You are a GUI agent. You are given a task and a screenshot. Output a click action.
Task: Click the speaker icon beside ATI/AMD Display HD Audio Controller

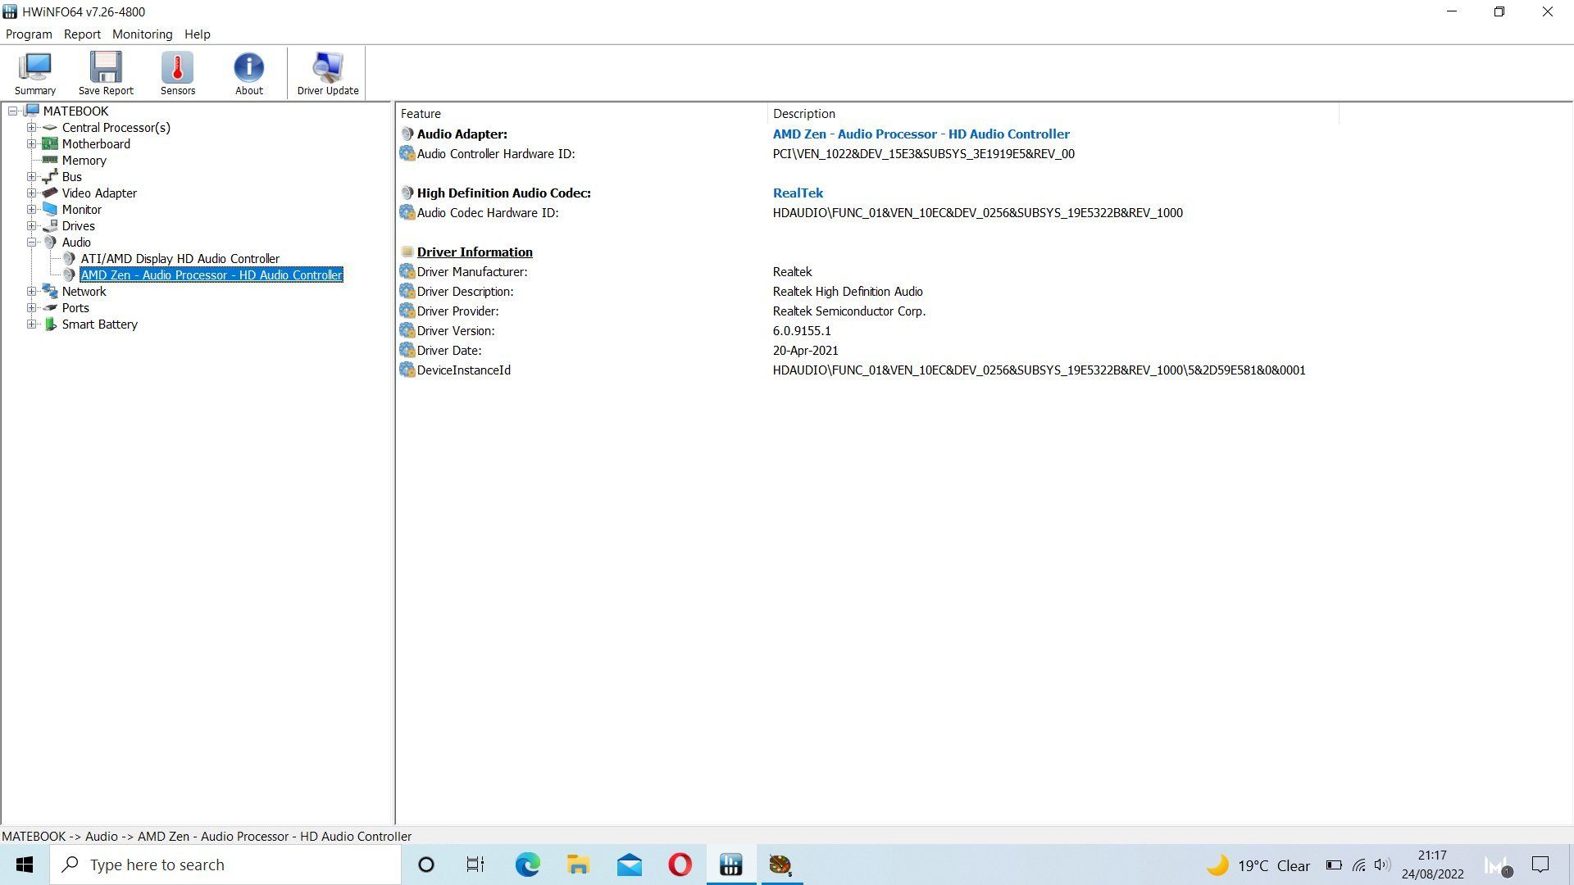pyautogui.click(x=69, y=258)
